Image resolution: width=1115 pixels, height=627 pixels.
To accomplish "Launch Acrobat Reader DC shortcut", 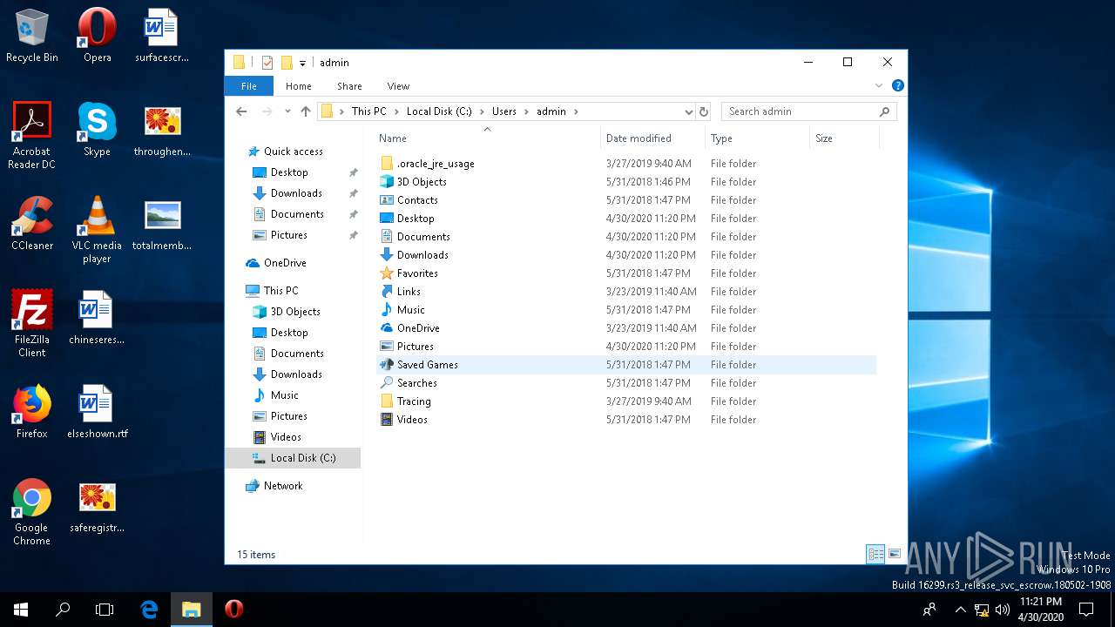I will [32, 135].
